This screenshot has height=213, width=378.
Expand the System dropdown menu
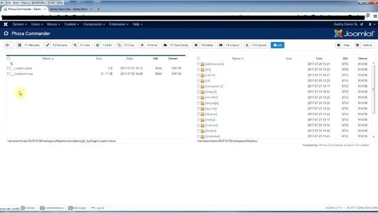click(19, 24)
